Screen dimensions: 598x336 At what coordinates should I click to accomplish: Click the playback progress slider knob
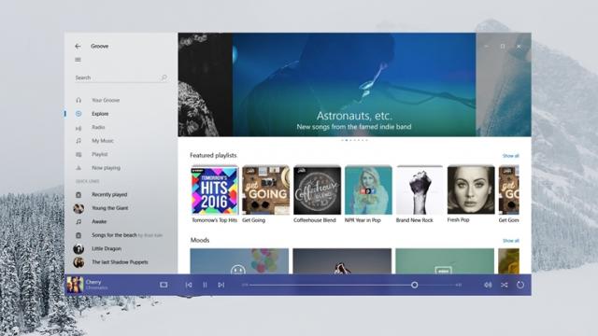point(415,285)
